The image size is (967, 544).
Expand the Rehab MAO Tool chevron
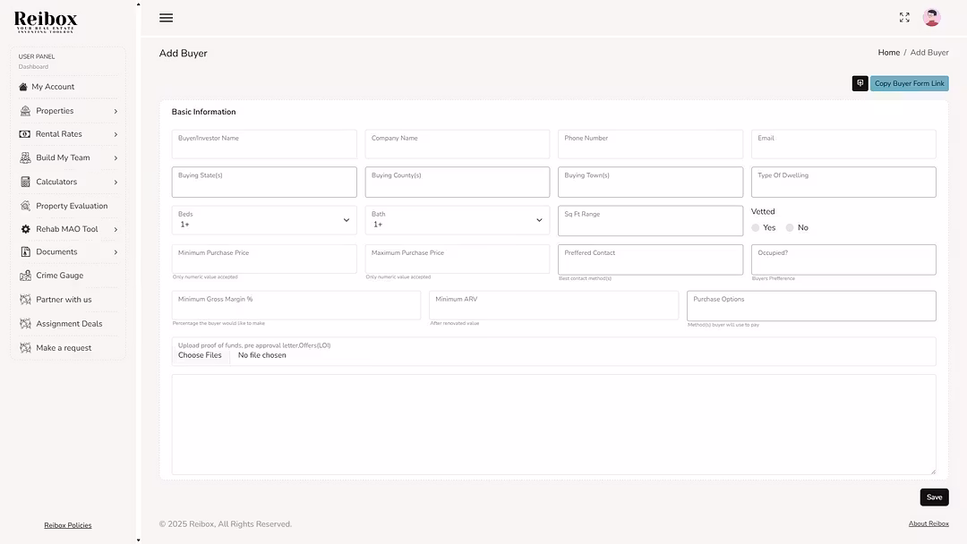click(116, 230)
